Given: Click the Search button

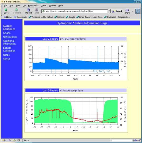Looking at the screenshot, I should [117, 11].
